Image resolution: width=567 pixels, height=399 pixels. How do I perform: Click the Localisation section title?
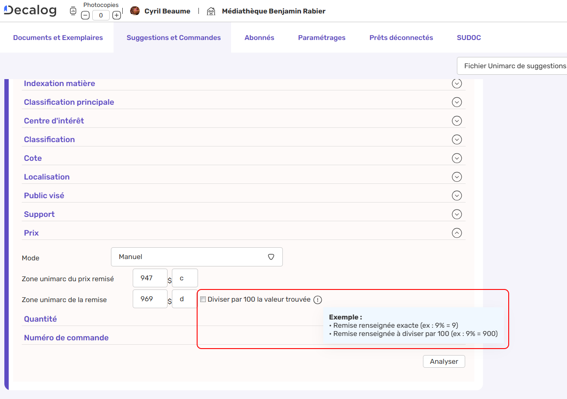47,177
